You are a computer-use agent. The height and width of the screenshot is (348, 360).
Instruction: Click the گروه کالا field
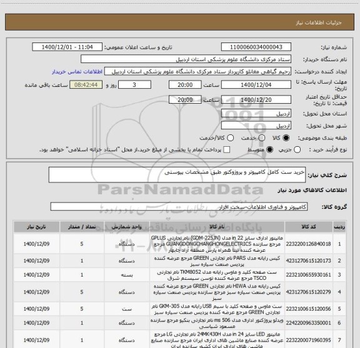179,207
